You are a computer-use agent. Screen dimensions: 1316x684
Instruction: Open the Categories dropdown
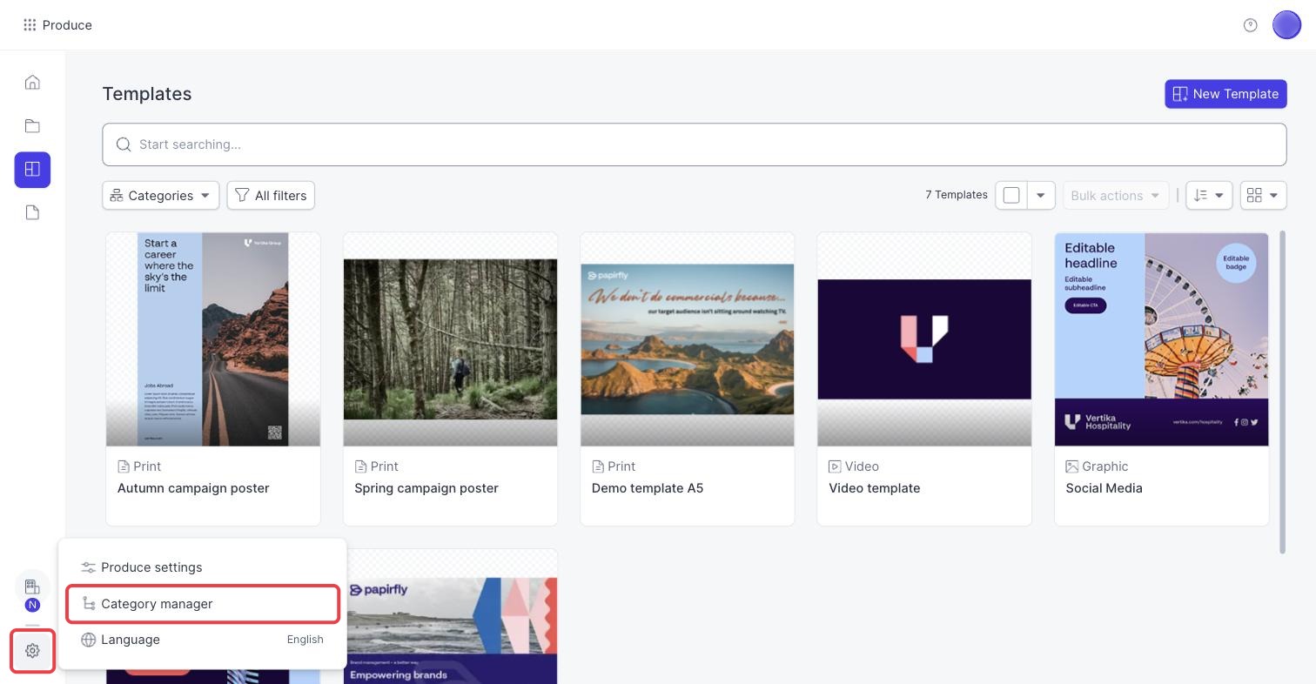[x=161, y=196]
